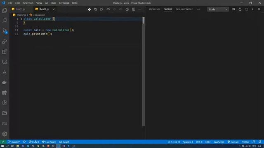Screen dimensions: 264x148
Task: Click the master branch indicator
Action: 14,142
